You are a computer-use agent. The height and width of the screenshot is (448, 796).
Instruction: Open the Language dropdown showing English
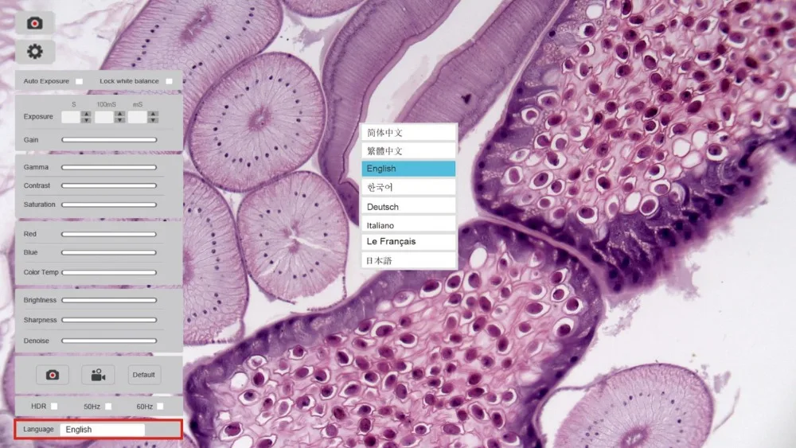[x=103, y=429]
